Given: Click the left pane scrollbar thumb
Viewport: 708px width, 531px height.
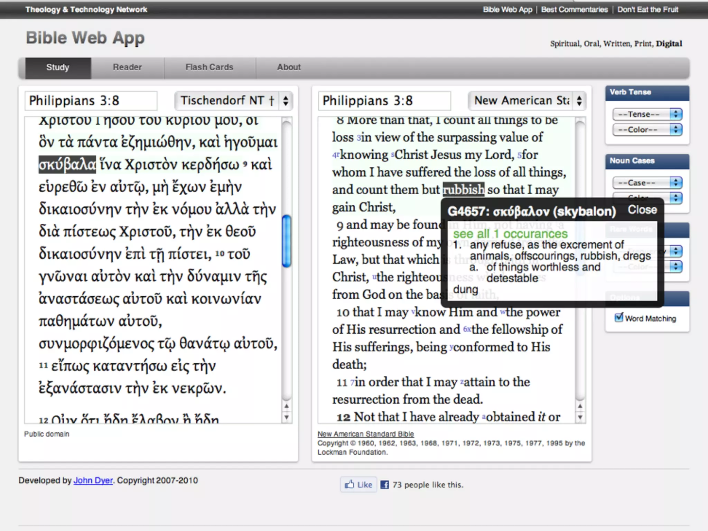Looking at the screenshot, I should coord(287,241).
